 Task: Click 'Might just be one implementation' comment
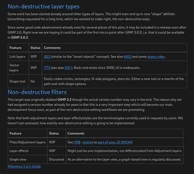(124, 151)
